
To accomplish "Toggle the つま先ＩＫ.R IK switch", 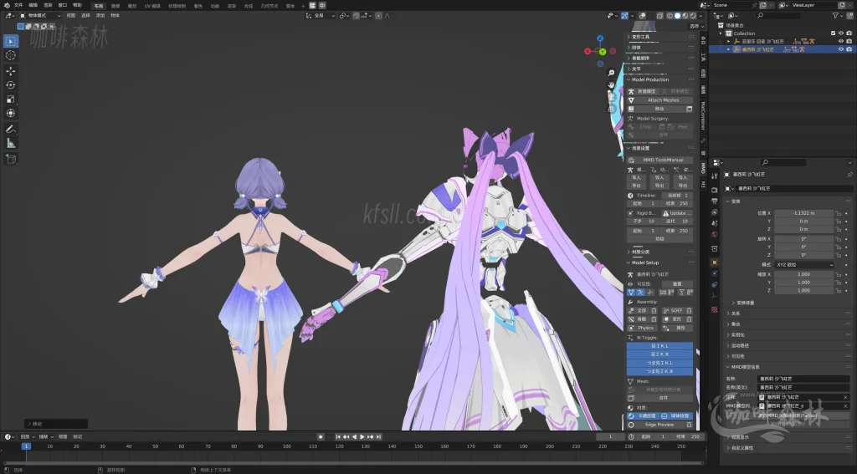I will (x=659, y=371).
